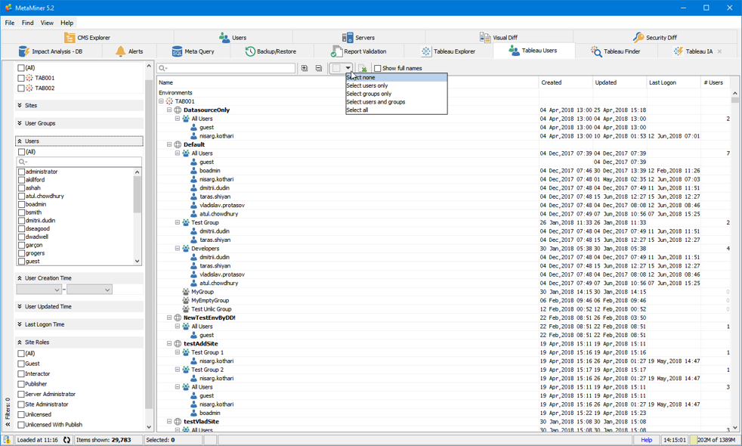Screen dimensions: 742x446
Task: Open the second User Creation Time dropdown
Action: pos(89,290)
